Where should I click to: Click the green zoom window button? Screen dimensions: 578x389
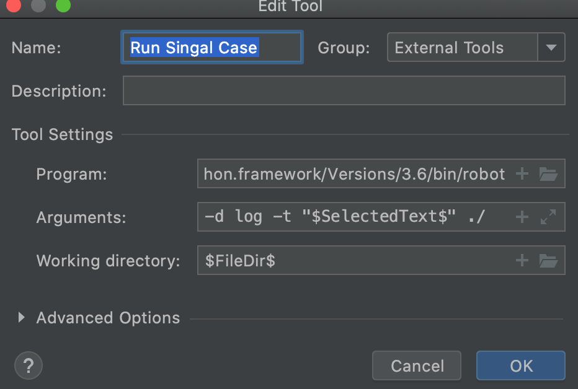coord(63,6)
